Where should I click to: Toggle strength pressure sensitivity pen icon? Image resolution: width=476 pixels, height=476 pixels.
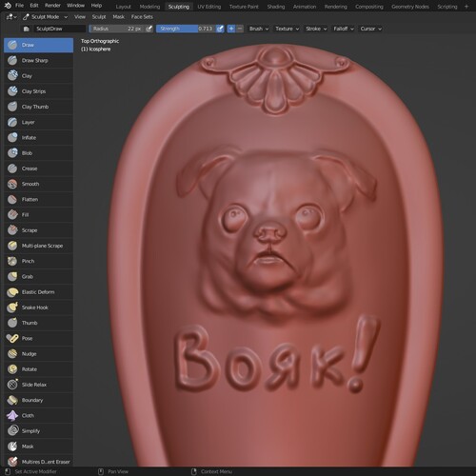[x=220, y=29]
